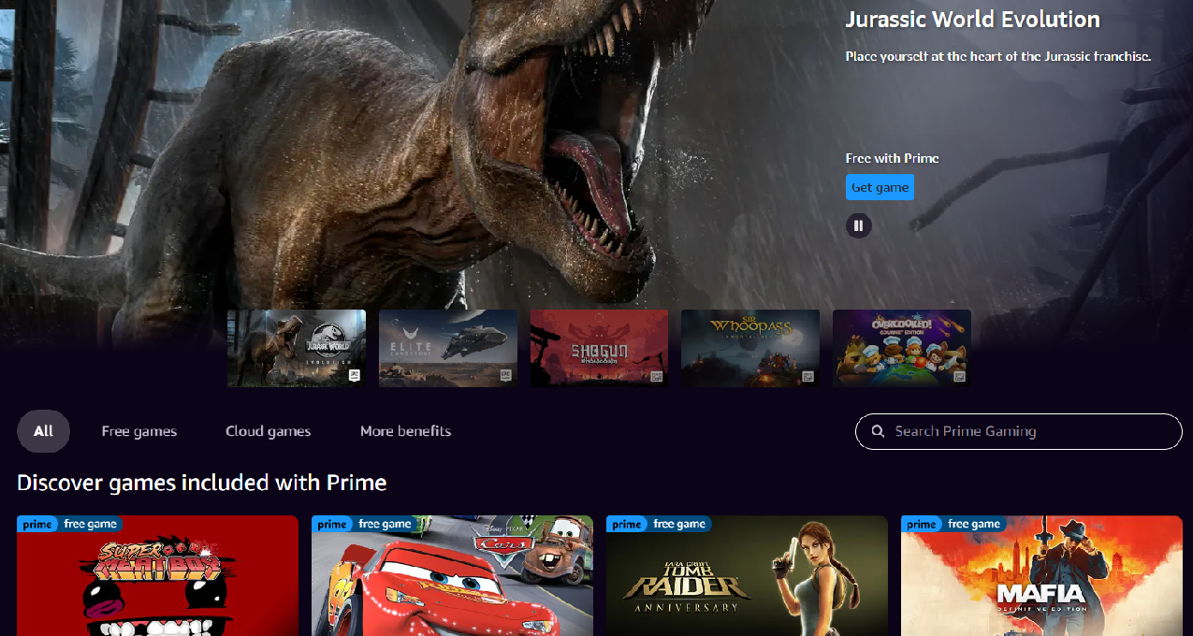Click the Free with Prime label
The width and height of the screenshot is (1193, 636).
tap(893, 158)
